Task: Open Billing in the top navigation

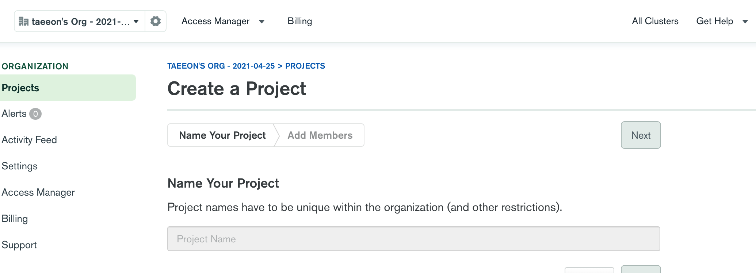Action: pyautogui.click(x=299, y=21)
